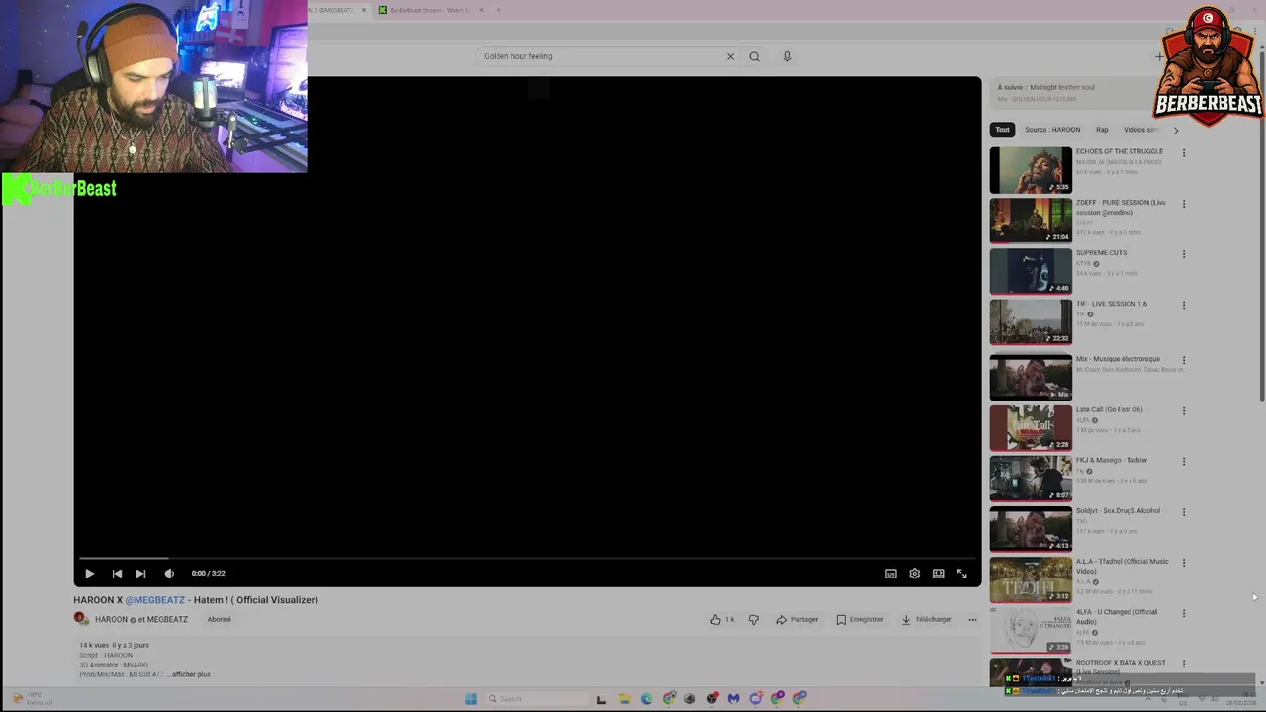Start voice search with microphone
Image resolution: width=1266 pixels, height=712 pixels.
[787, 56]
